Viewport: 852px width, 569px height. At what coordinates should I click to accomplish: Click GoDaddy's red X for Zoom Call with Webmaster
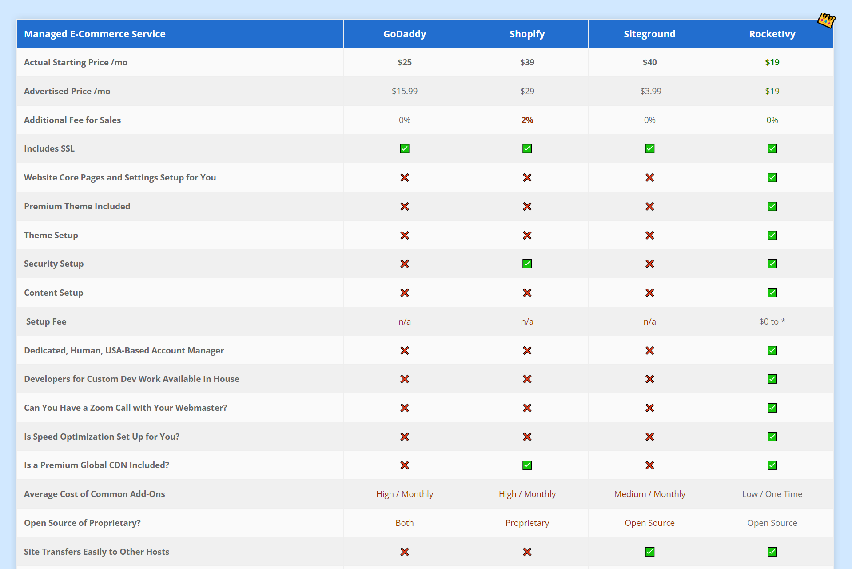click(x=405, y=408)
